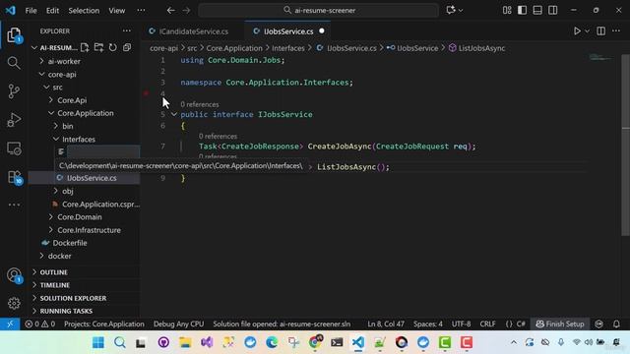Open Explorer views and more actions menu
630x354 pixels.
pyautogui.click(x=127, y=30)
